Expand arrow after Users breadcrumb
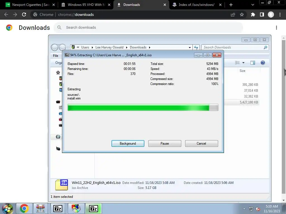This screenshot has width=286, height=214. [x=92, y=47]
